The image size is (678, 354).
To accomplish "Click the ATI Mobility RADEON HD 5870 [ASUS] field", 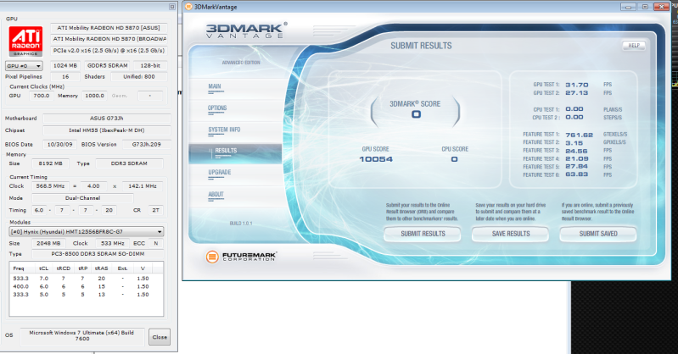I will pyautogui.click(x=109, y=28).
